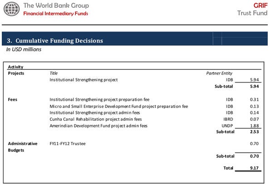Click Cunha Canal Rehabilitation project admin fees
Image resolution: width=270 pixels, height=185 pixels.
(x=96, y=119)
